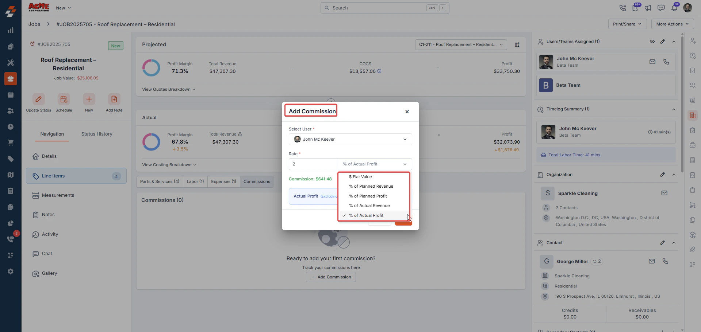Click the New plus icon under job title

[89, 99]
